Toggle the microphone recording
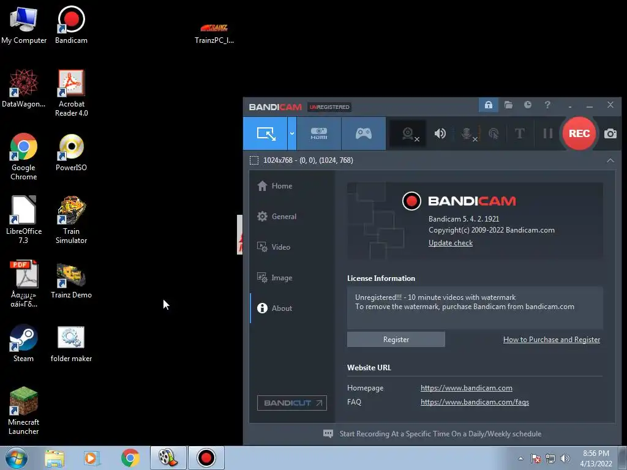 click(467, 133)
